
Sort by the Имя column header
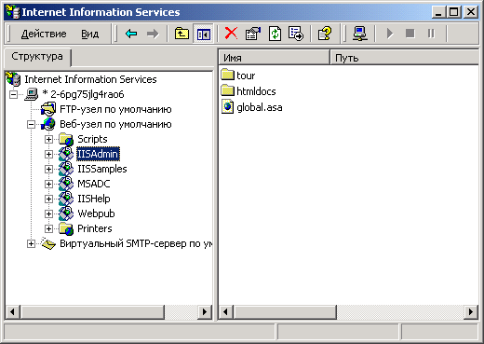point(275,58)
